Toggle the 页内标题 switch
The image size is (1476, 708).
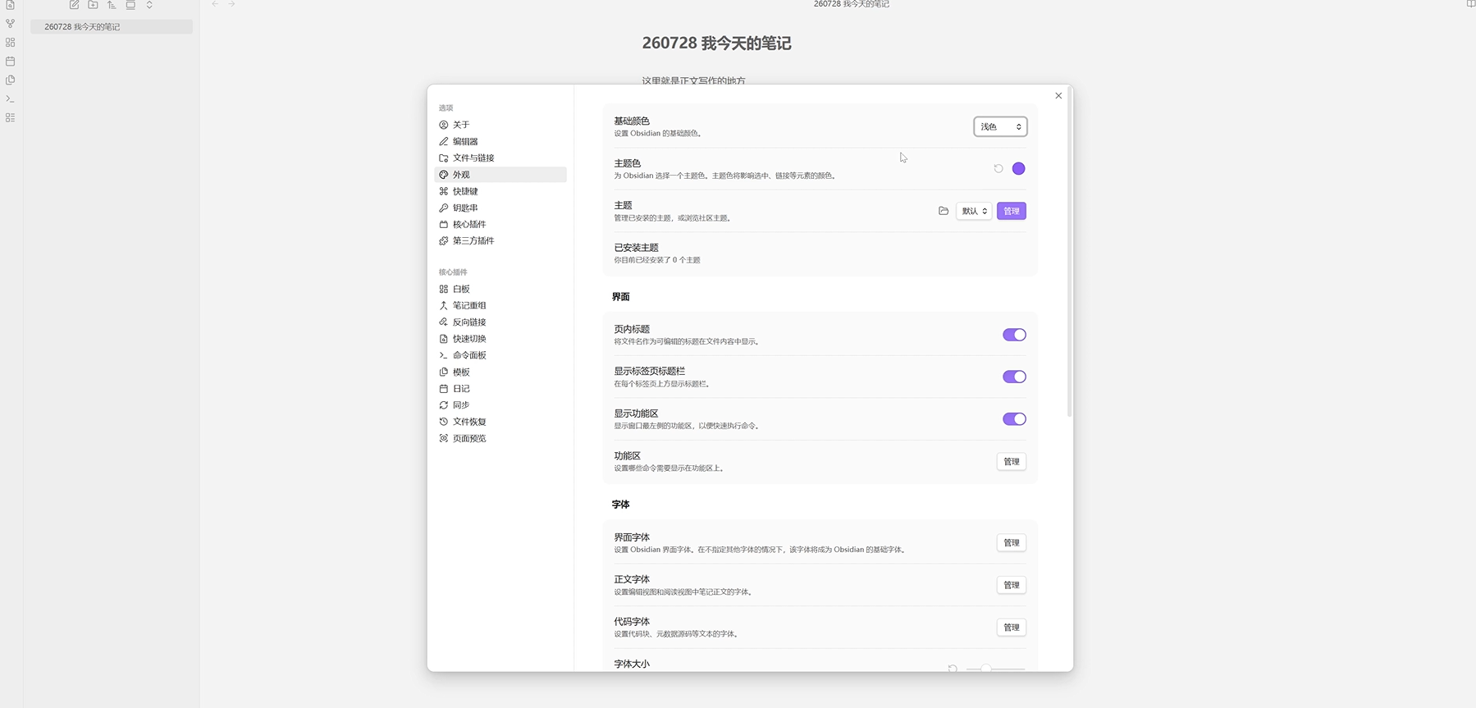(1014, 335)
